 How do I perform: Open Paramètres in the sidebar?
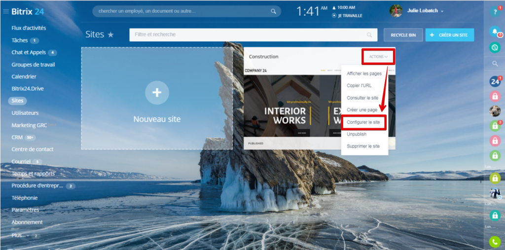coord(25,210)
